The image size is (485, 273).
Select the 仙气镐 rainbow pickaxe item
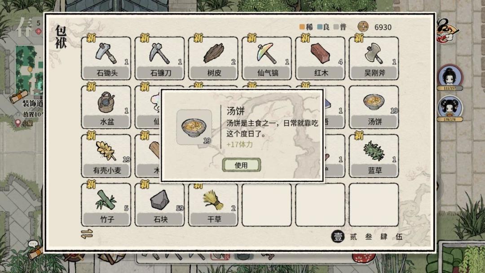[267, 58]
